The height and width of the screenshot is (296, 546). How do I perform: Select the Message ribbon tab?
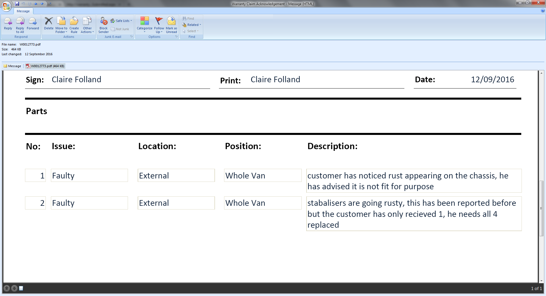click(x=23, y=11)
